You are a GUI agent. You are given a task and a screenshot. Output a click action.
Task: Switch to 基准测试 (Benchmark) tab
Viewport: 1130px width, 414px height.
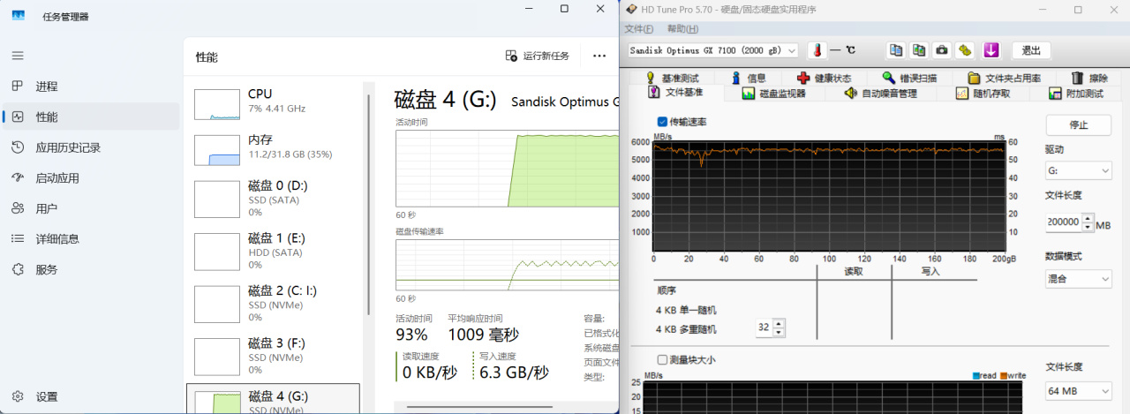[672, 78]
